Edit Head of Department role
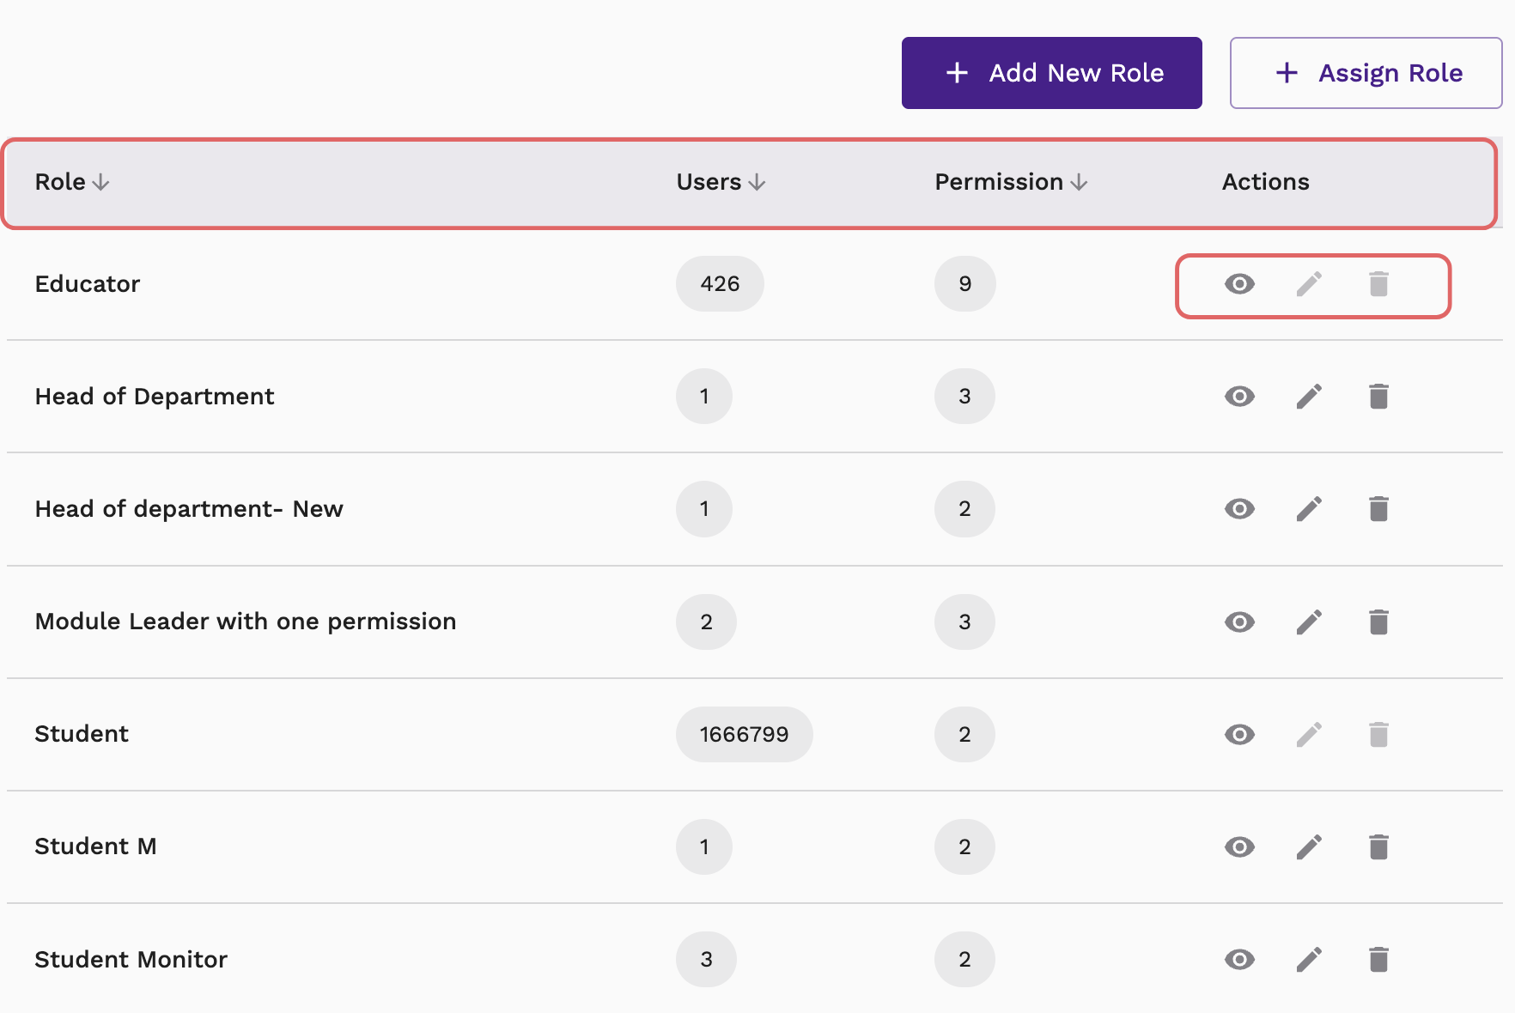 [x=1309, y=397]
